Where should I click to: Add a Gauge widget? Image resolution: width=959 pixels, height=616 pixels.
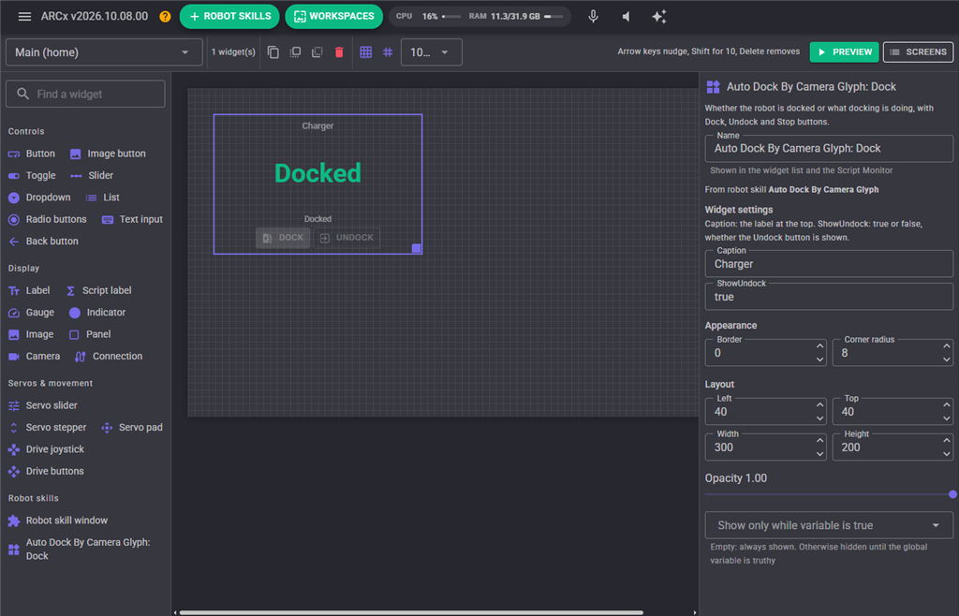31,313
